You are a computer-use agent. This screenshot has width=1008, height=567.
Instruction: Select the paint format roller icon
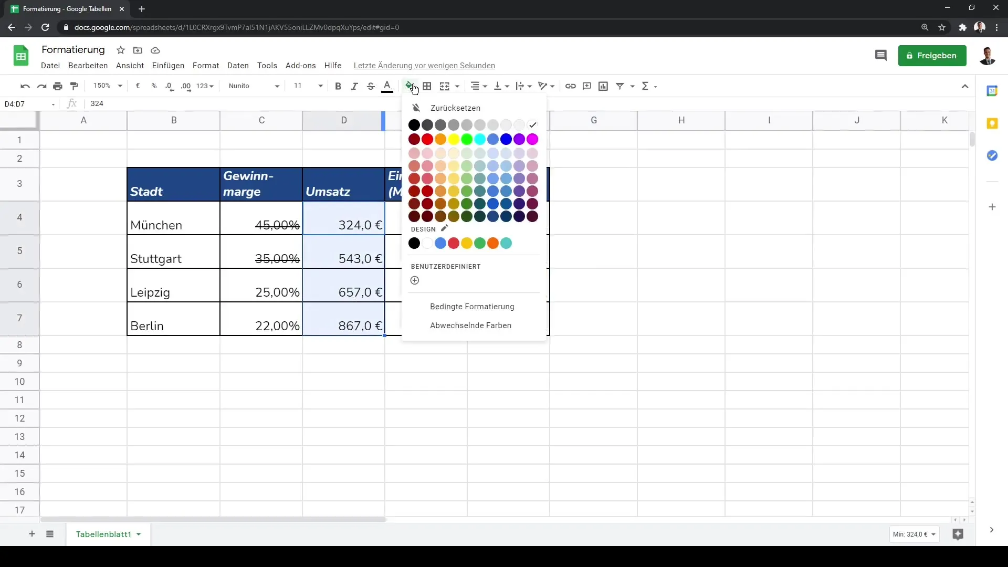coord(74,86)
